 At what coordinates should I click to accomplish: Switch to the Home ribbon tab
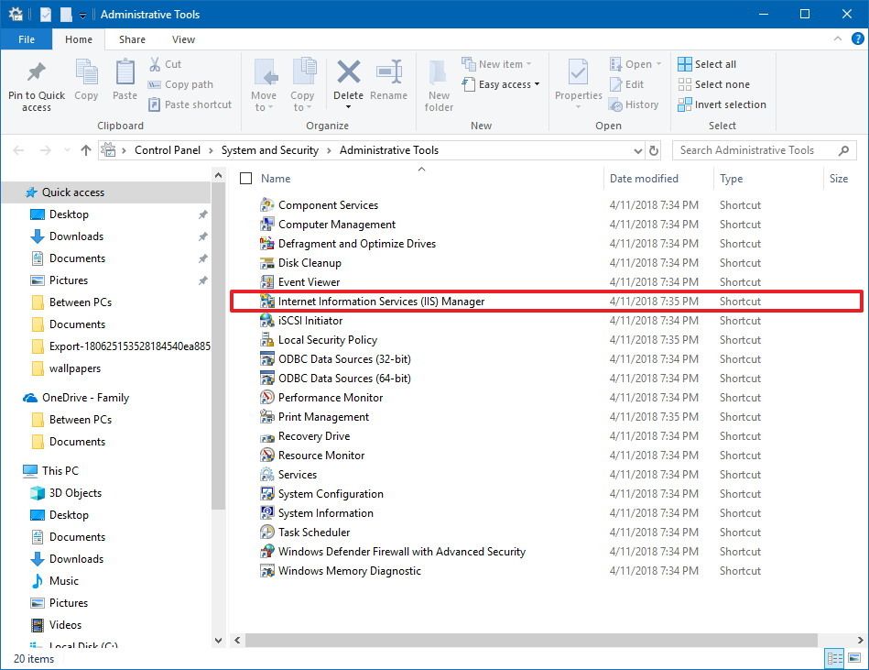(x=78, y=38)
